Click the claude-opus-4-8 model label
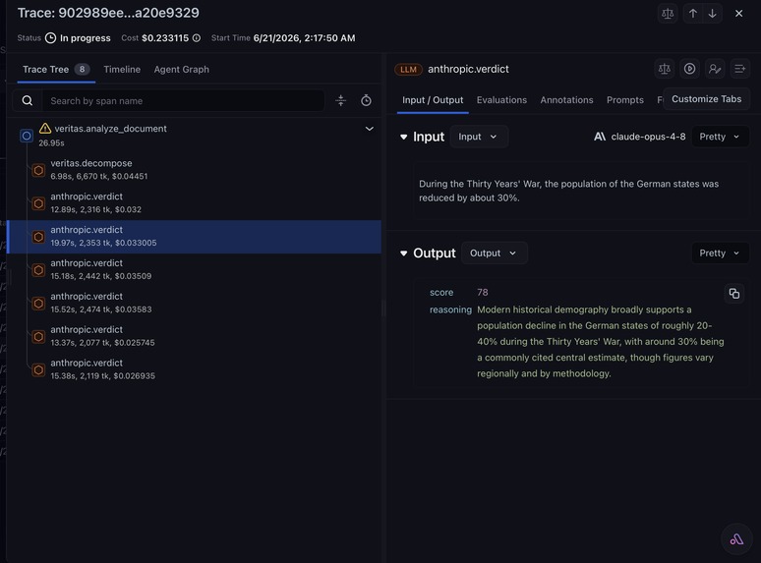761x563 pixels. pos(648,137)
